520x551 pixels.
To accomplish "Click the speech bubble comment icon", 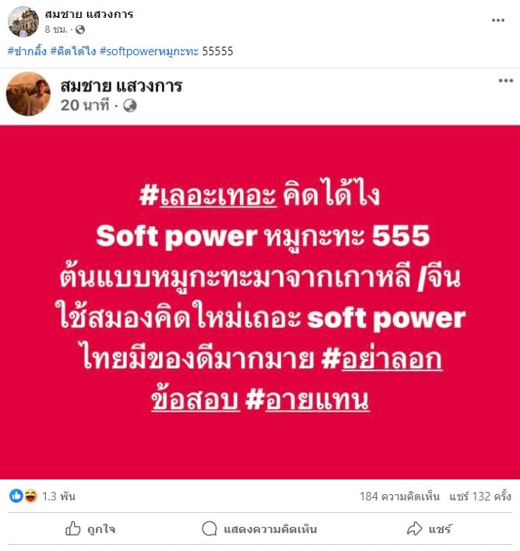I will click(209, 528).
